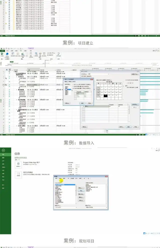Open the left source dropdown in Organizer dialog
Viewport: 160px width, 248px height.
(76, 207)
